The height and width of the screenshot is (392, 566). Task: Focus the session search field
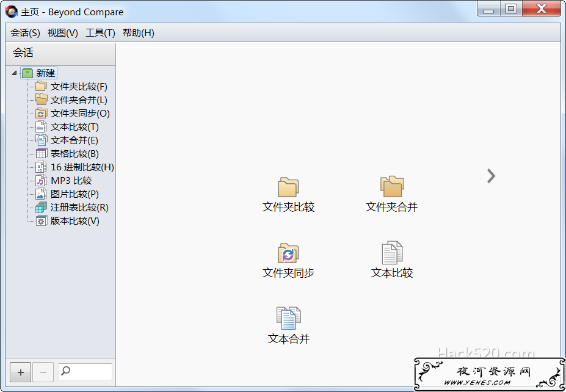[x=85, y=372]
